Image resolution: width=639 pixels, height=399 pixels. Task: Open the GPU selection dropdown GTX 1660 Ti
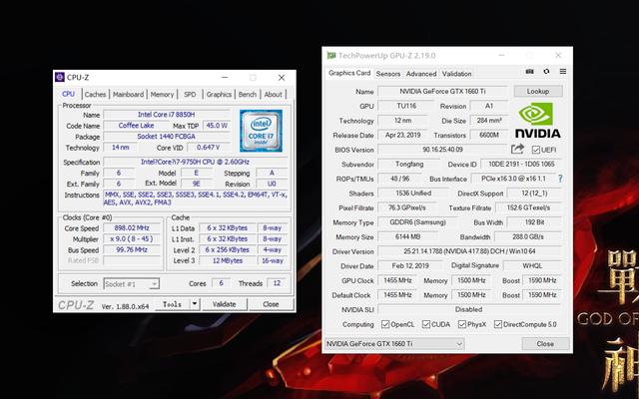click(x=394, y=344)
